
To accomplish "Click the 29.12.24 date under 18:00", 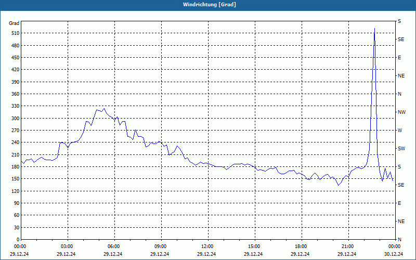I will (x=300, y=254).
